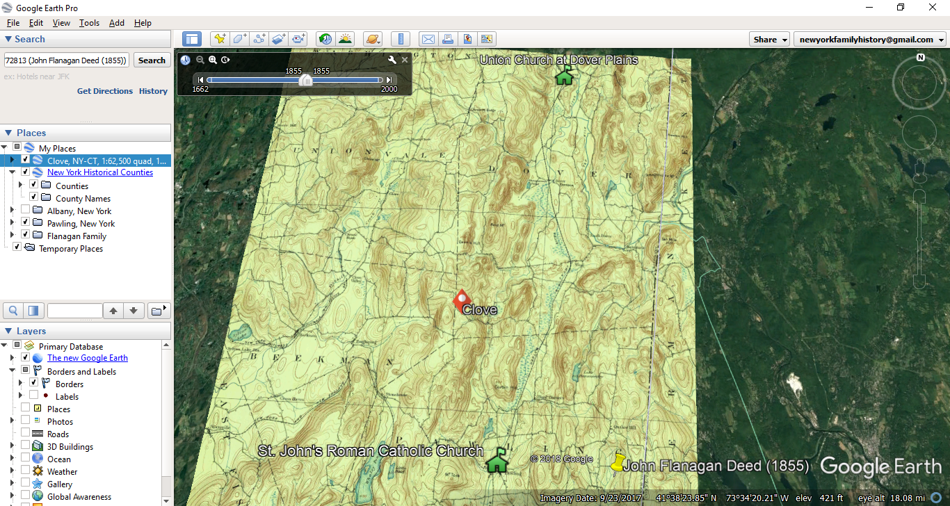950x506 pixels.
Task: Toggle sunlight across the landscape
Action: [x=346, y=39]
